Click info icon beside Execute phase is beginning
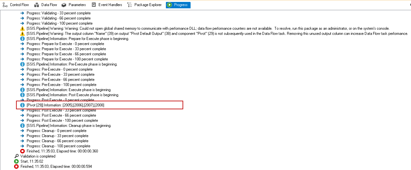The width and height of the screenshot is (411, 170). pos(22,90)
